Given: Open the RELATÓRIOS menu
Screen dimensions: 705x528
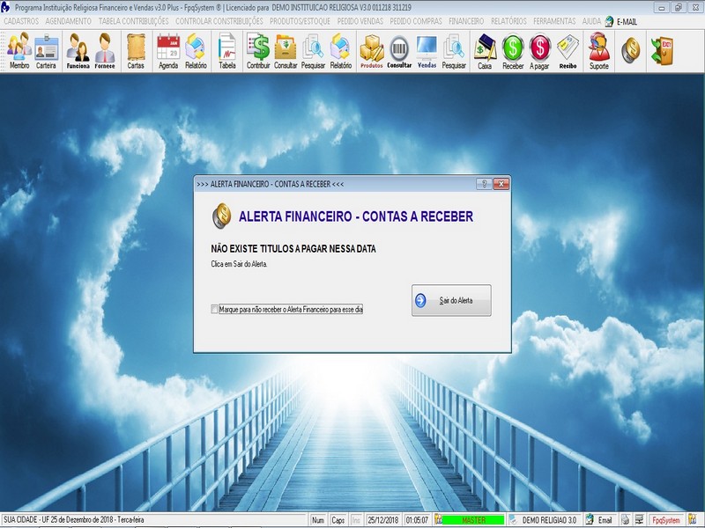Looking at the screenshot, I should pos(508,21).
